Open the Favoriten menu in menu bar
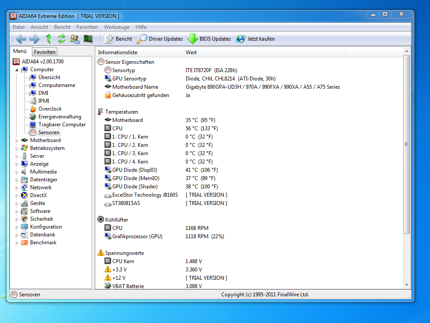This screenshot has width=430, height=323. [87, 27]
